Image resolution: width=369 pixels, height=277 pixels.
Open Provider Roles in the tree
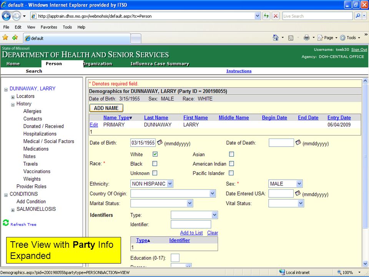pos(31,187)
